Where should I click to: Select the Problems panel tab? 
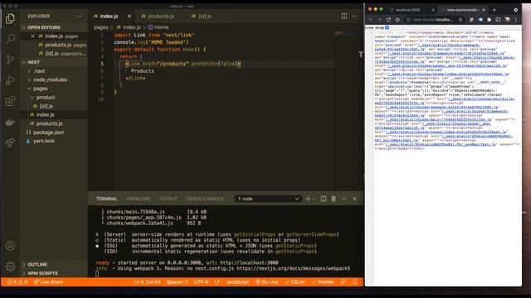[x=139, y=199]
